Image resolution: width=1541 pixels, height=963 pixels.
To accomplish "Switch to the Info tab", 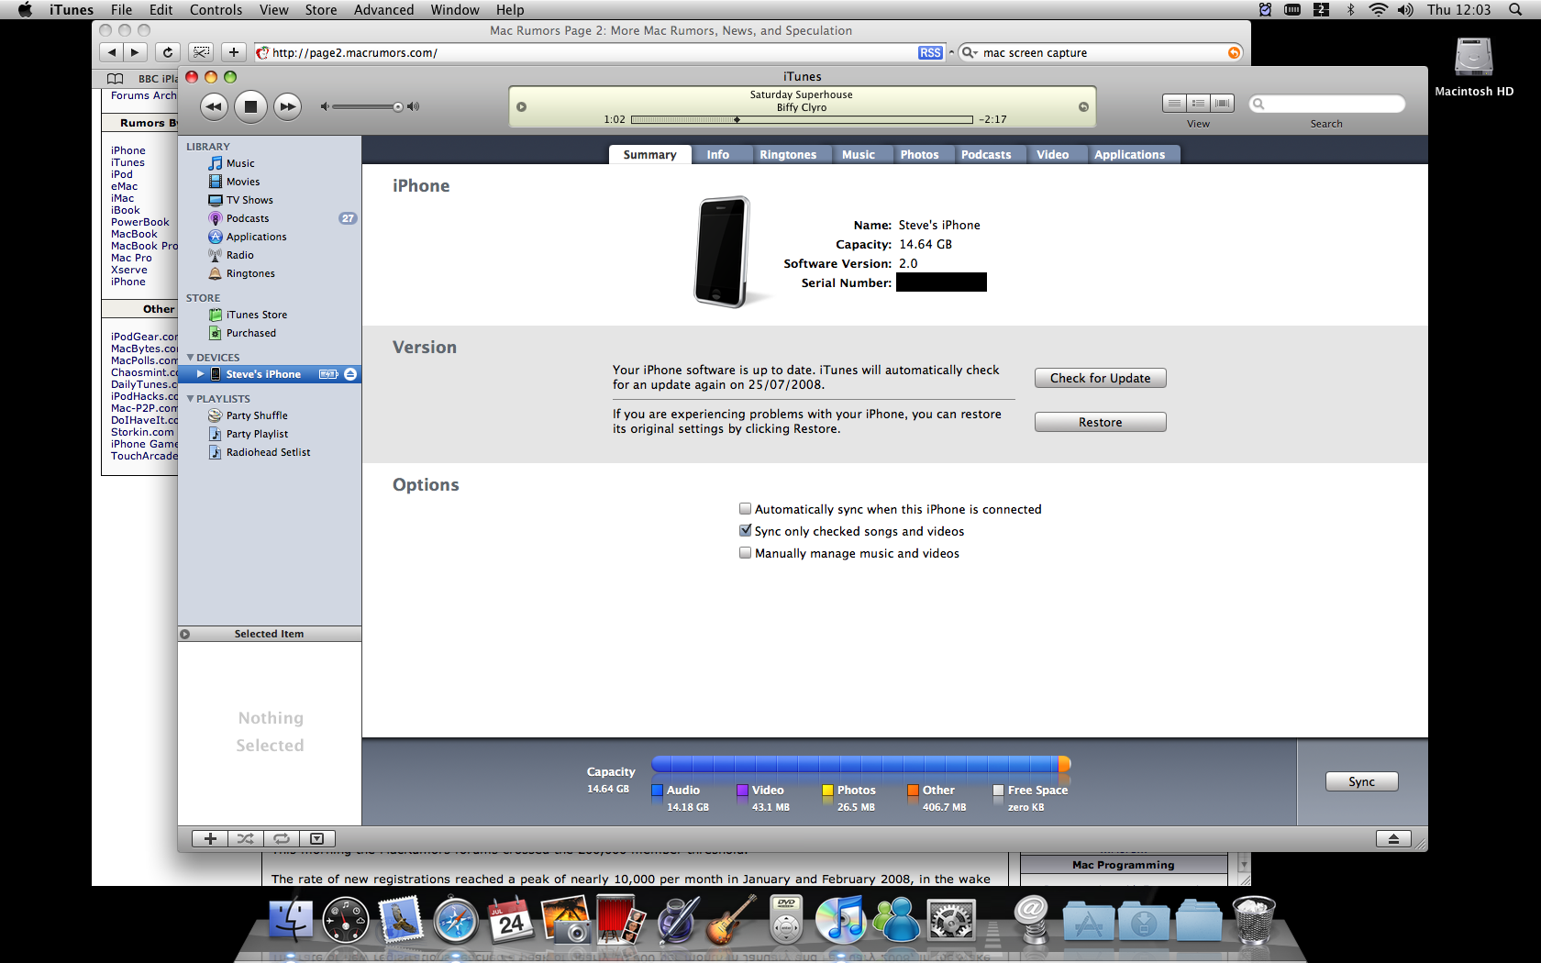I will (x=718, y=155).
